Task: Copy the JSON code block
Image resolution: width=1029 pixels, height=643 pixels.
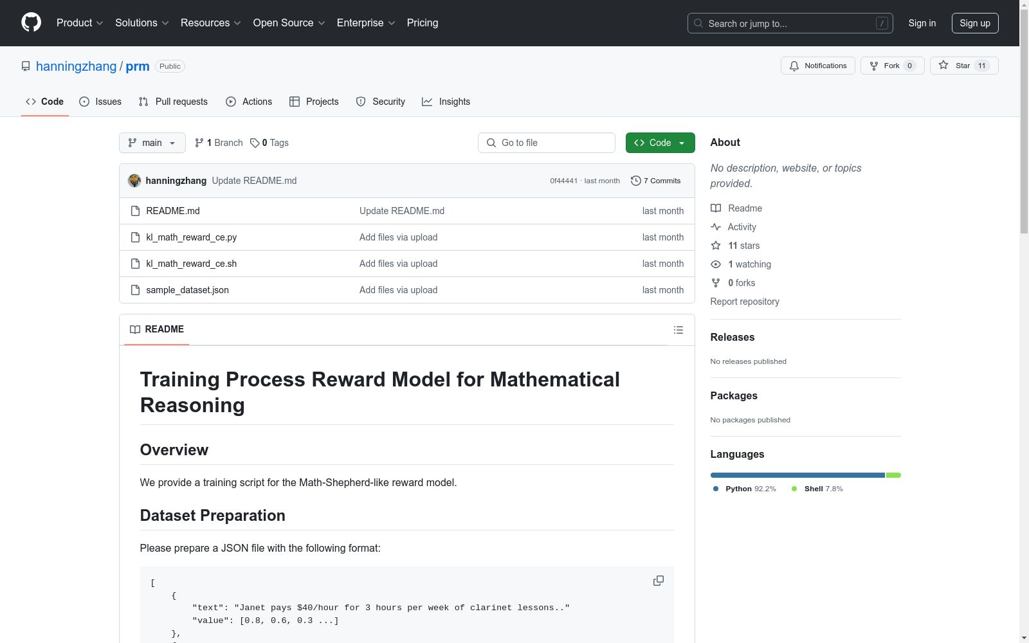Action: pyautogui.click(x=658, y=581)
